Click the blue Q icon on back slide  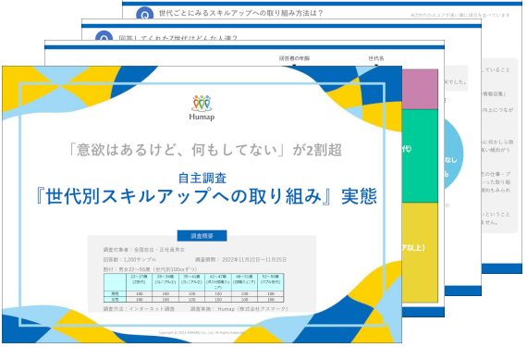tap(144, 14)
